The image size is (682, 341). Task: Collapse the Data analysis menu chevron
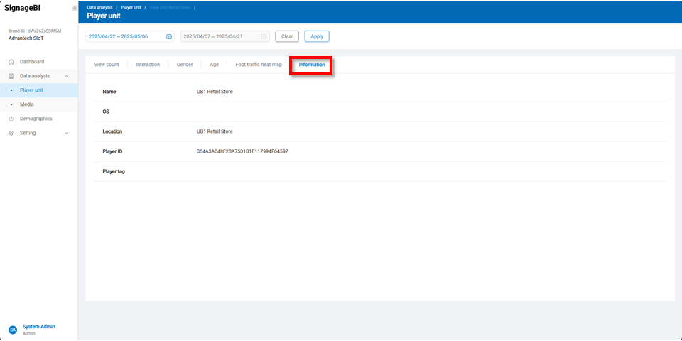66,76
